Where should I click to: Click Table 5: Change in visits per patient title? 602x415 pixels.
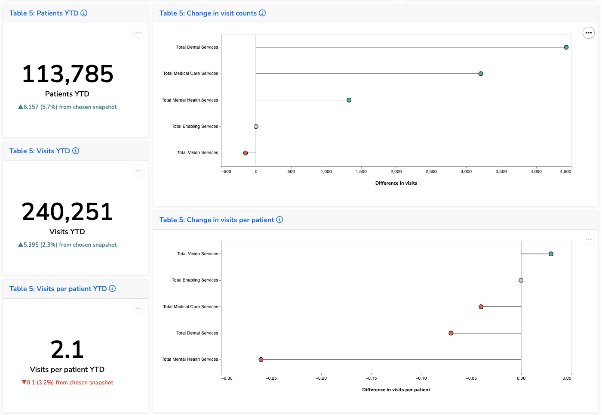(x=216, y=220)
